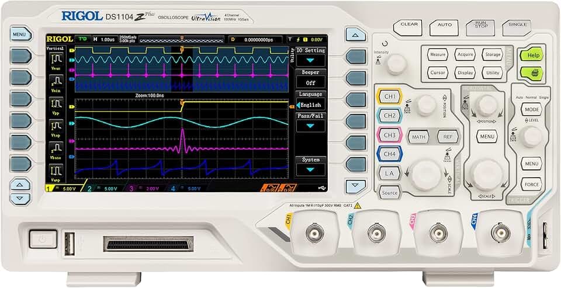
Task: Click the page-down arrow right of the screen
Action: point(356,186)
